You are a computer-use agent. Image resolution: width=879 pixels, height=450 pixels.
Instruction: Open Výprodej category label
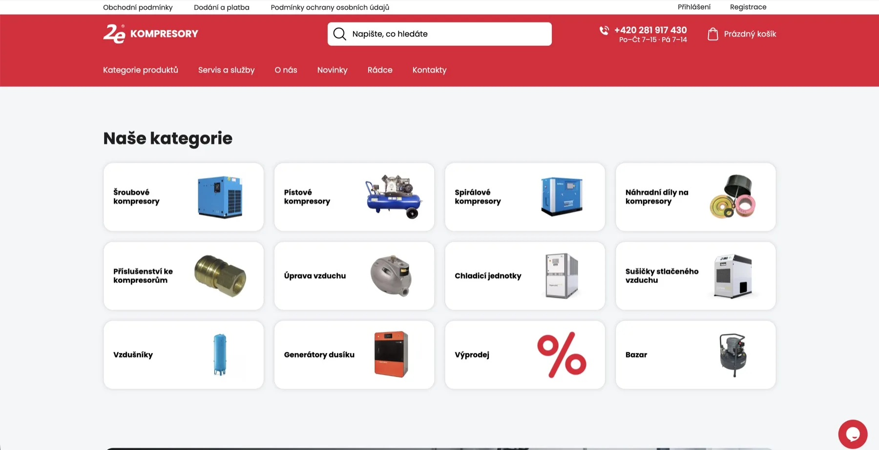click(472, 355)
